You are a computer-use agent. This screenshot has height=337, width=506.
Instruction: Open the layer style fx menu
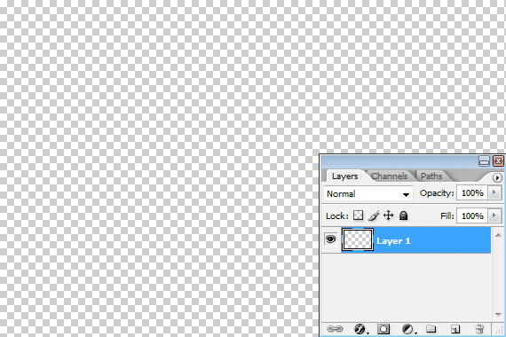[x=360, y=329]
